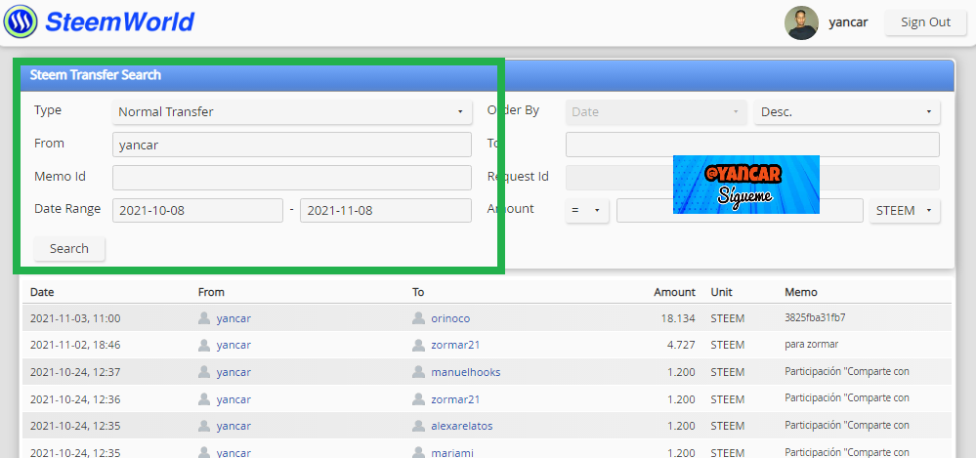Click user icon beside orinoco
Viewport: 976px width, 458px height.
pyautogui.click(x=418, y=318)
